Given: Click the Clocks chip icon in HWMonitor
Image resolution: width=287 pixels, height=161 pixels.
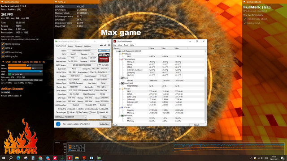Looking at the screenshot, I should (x=122, y=107).
